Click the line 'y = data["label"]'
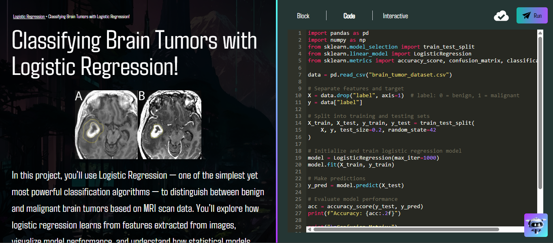 [x=335, y=102]
